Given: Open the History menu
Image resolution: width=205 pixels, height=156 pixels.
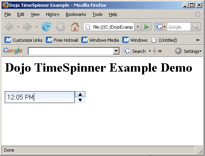Looking at the screenshot, I should click(x=53, y=14).
